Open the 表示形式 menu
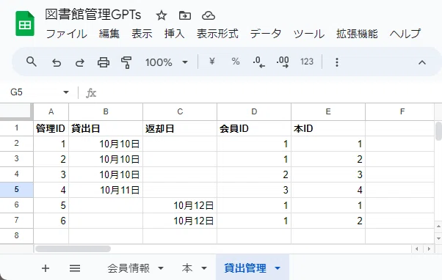Image resolution: width=442 pixels, height=280 pixels. [217, 34]
